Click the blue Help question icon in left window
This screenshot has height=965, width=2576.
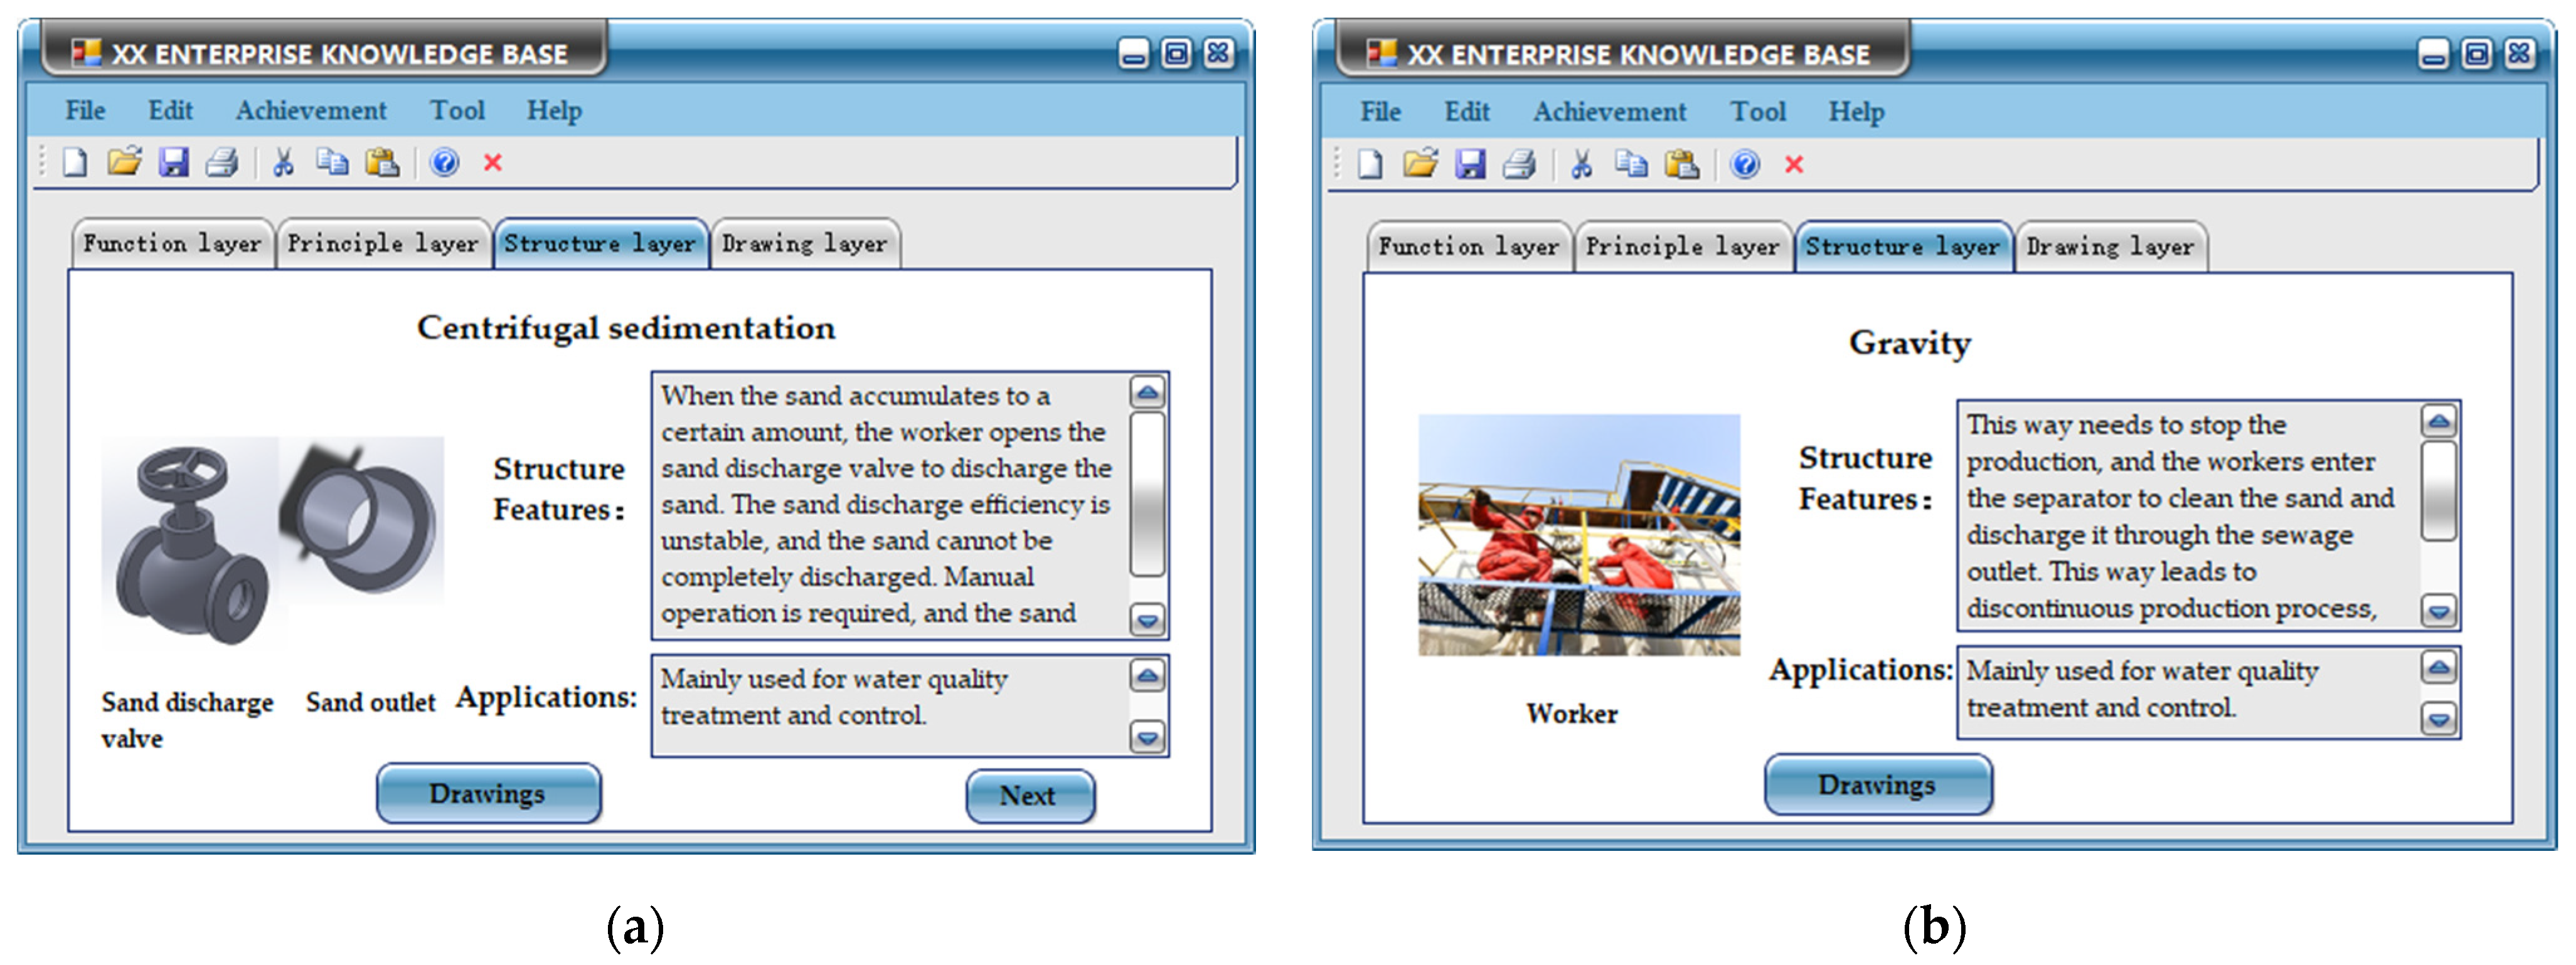point(444,162)
